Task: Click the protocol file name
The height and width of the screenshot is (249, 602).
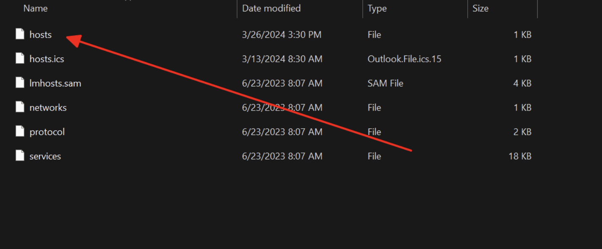Action: (47, 132)
